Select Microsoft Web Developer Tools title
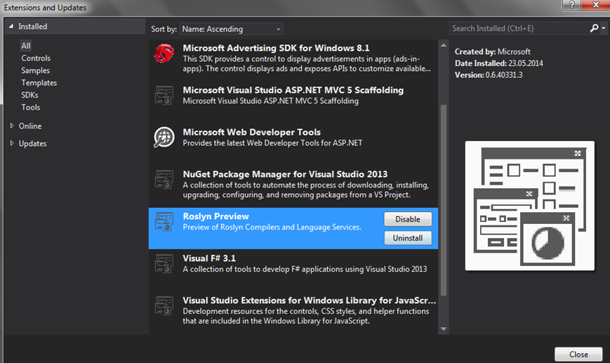The image size is (610, 363). point(252,132)
